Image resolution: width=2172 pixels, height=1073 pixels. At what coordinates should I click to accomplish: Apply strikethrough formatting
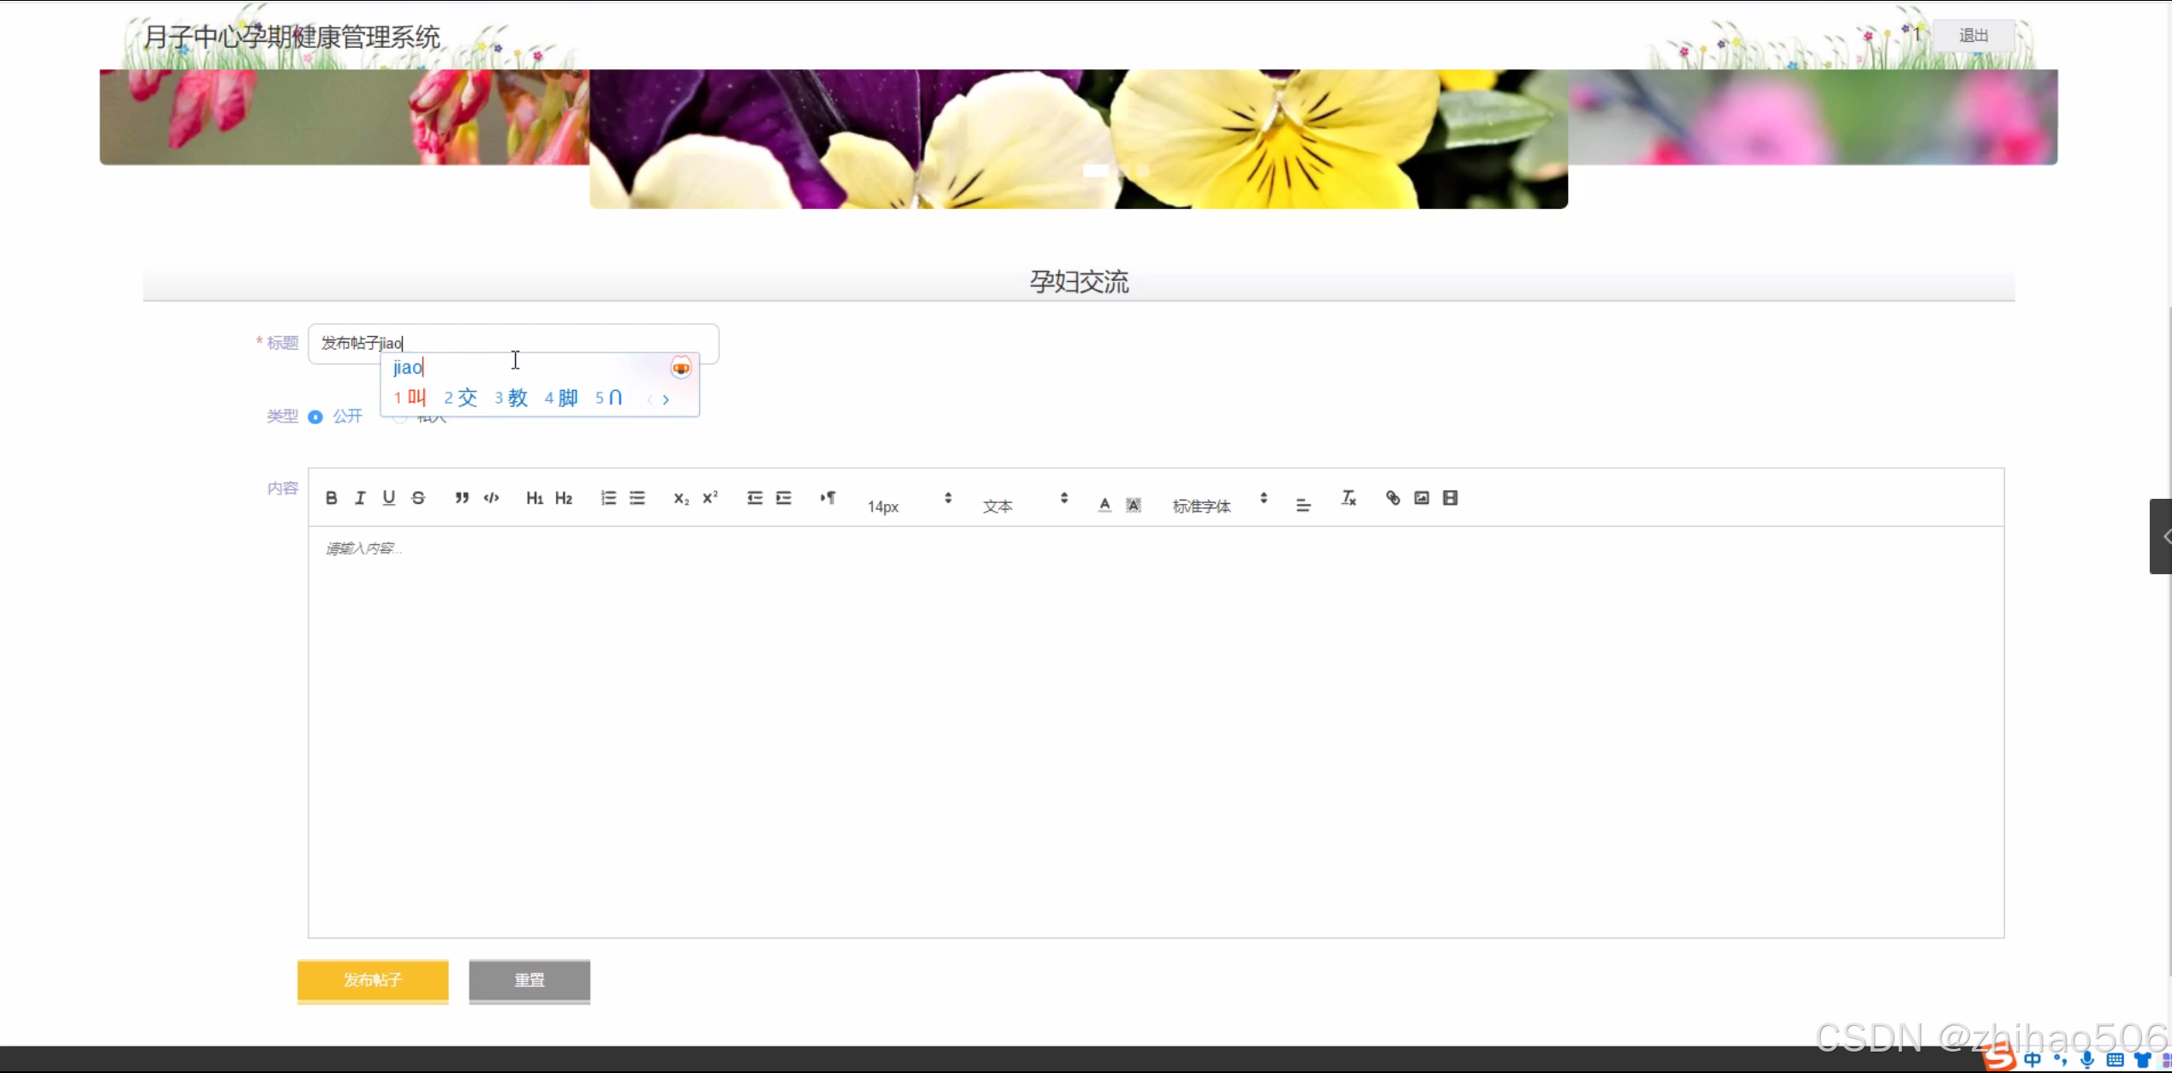tap(418, 498)
